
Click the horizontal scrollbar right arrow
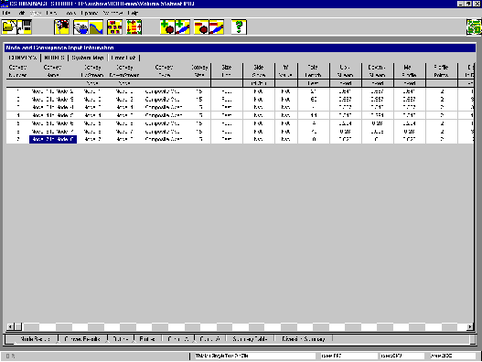(x=470, y=326)
